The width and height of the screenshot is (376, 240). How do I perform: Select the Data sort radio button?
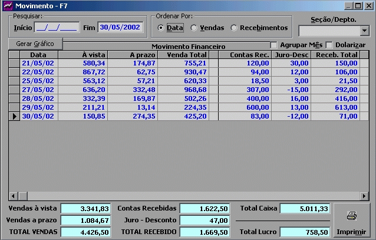click(x=161, y=28)
